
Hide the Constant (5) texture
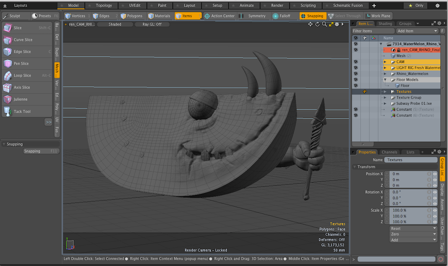click(x=356, y=109)
